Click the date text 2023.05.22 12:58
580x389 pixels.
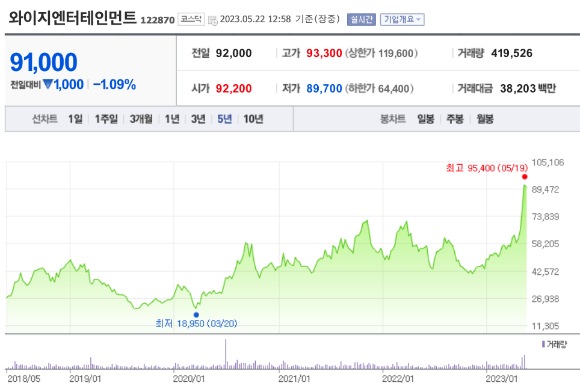pos(255,19)
